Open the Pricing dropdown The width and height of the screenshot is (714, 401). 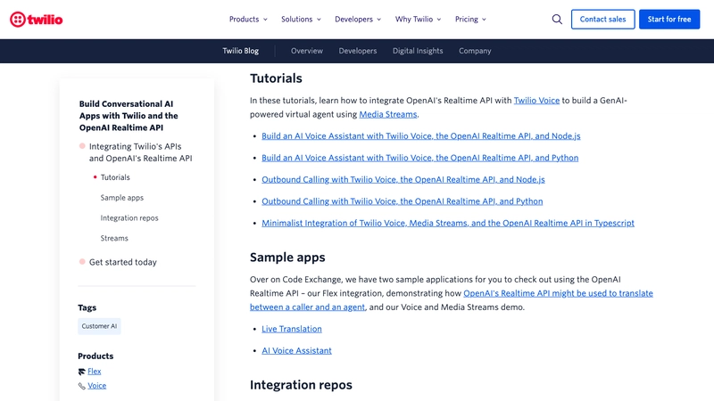(470, 19)
